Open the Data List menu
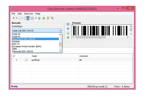 [x=28, y=14]
